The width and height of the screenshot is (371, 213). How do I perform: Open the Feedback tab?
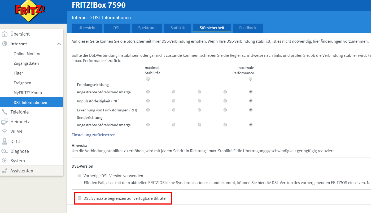click(x=248, y=28)
